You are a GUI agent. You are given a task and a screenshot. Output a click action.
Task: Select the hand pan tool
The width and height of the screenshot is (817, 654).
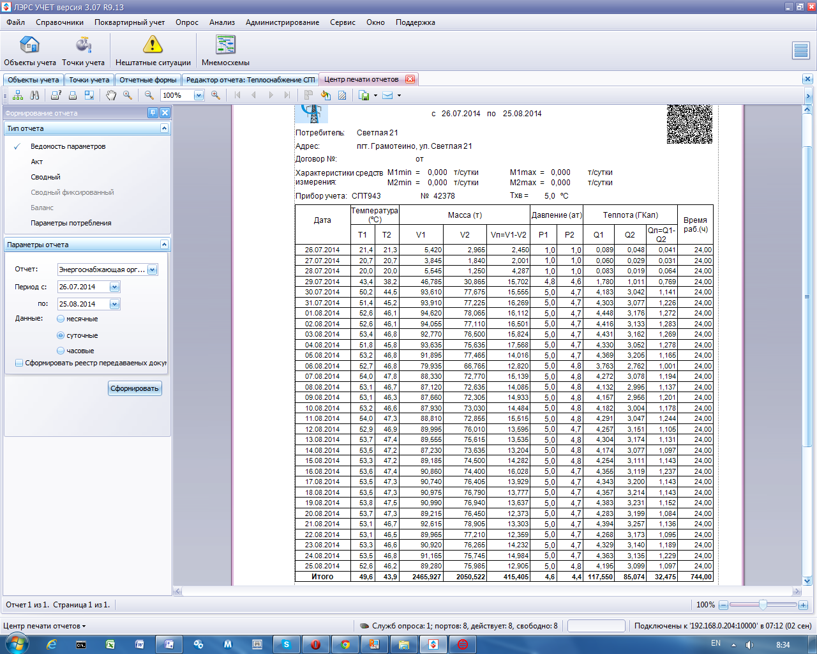pos(111,95)
